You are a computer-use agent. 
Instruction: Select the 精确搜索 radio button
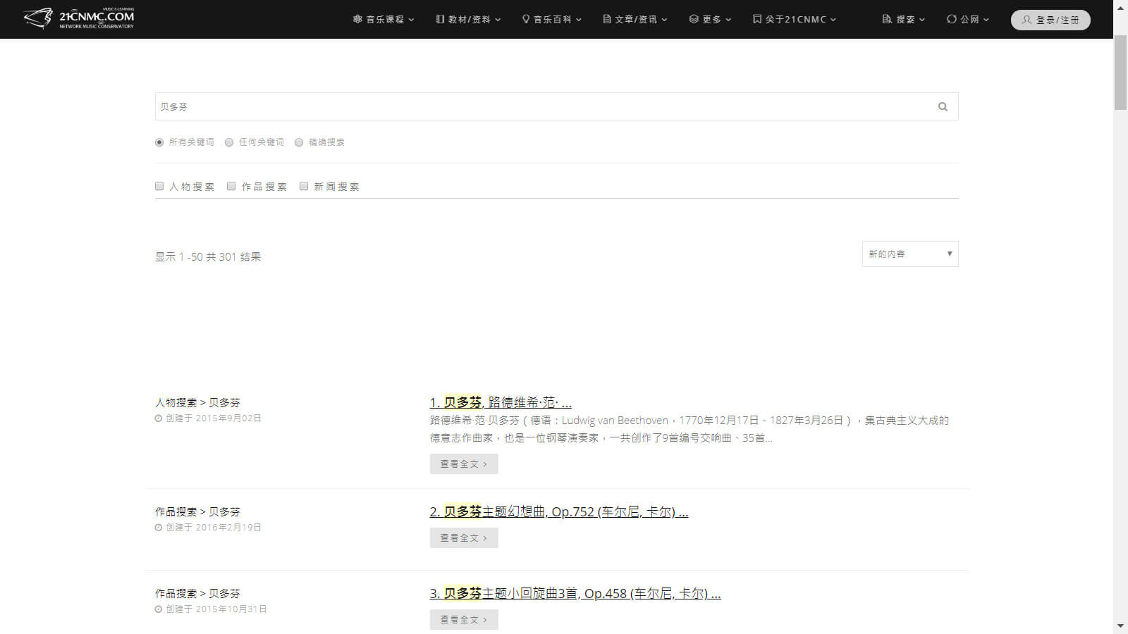point(299,142)
